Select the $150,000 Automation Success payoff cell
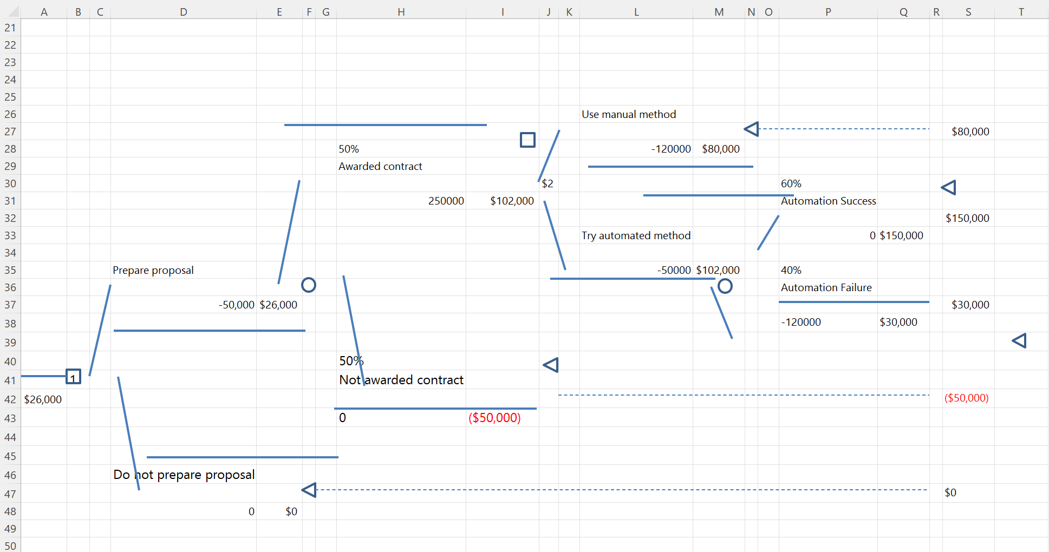Image resolution: width=1049 pixels, height=552 pixels. coord(968,218)
